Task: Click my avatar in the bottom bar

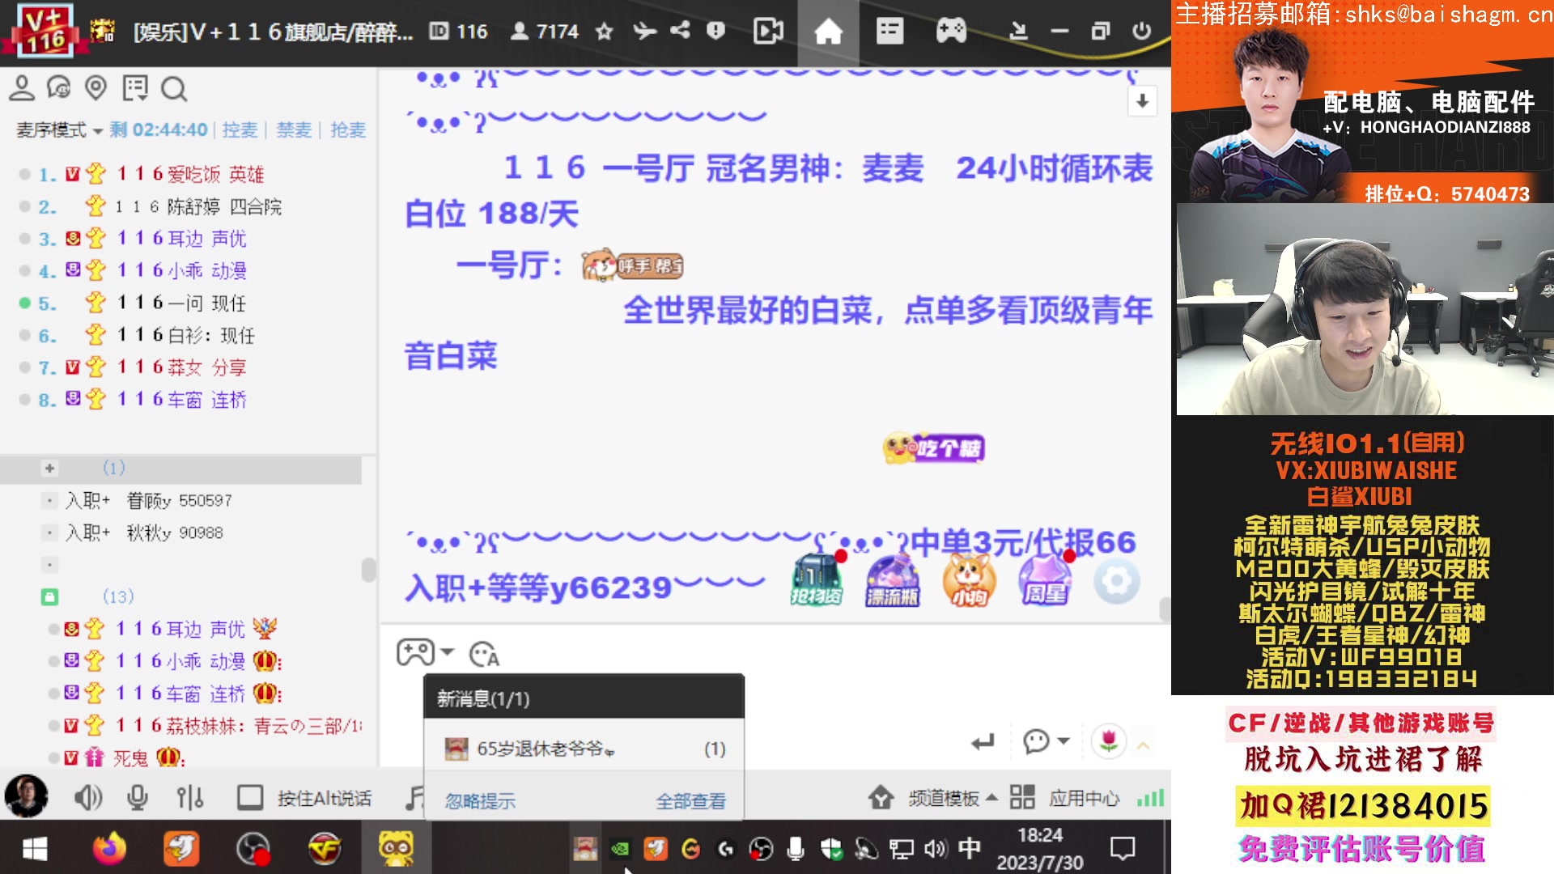Action: 27,796
